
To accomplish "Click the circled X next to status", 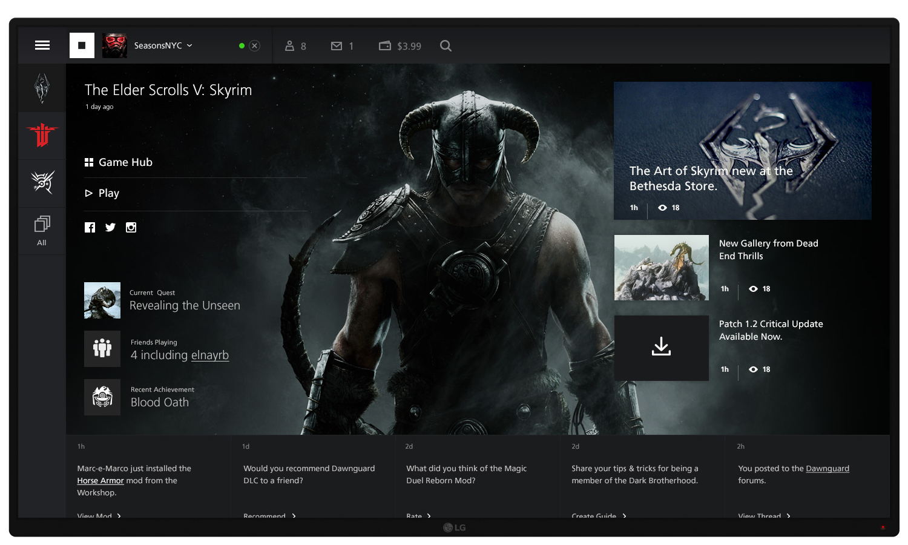I will pyautogui.click(x=255, y=45).
